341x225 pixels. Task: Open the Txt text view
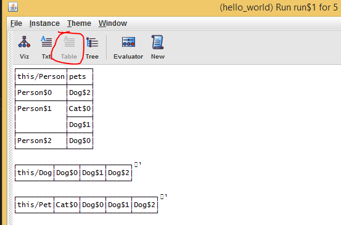coord(46,47)
